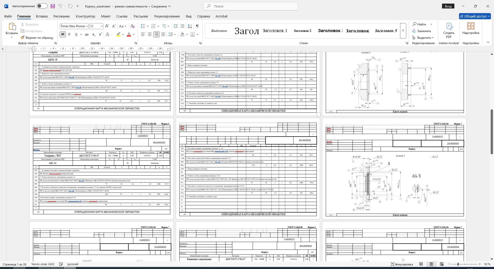Switch to the Вставка tab
This screenshot has height=269, width=494.
coord(42,16)
